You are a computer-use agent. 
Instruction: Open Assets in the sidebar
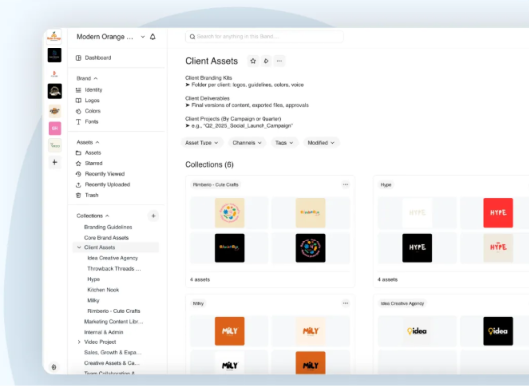tap(93, 153)
